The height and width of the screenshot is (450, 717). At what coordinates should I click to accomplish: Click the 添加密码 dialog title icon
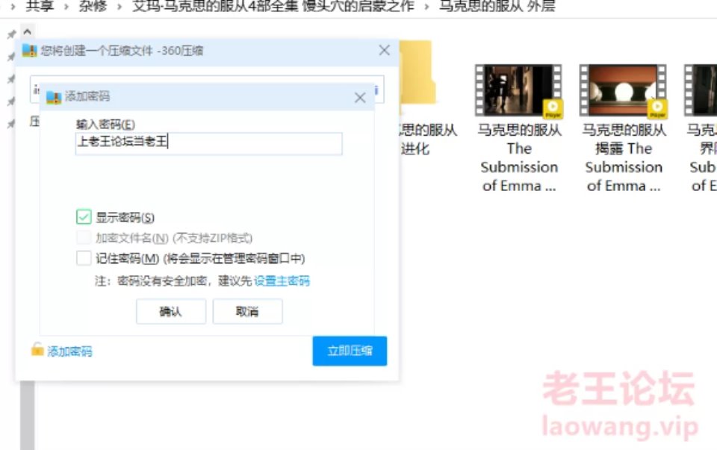click(54, 97)
